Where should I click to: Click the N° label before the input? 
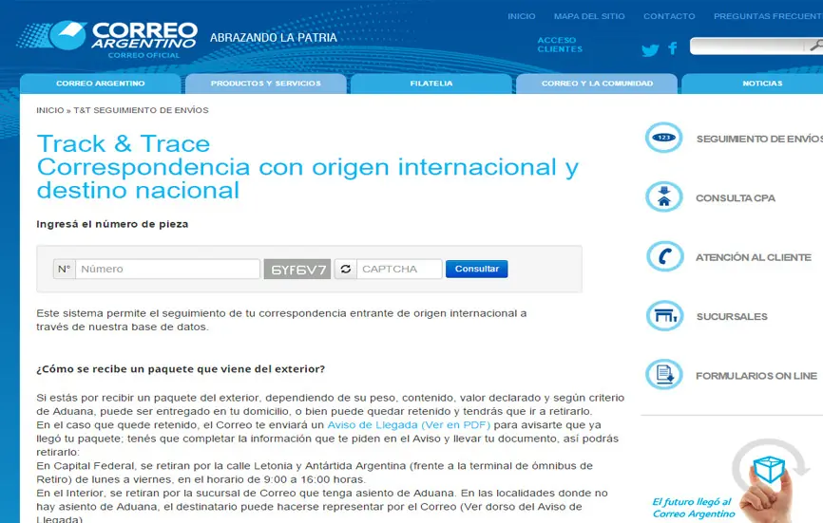[64, 269]
